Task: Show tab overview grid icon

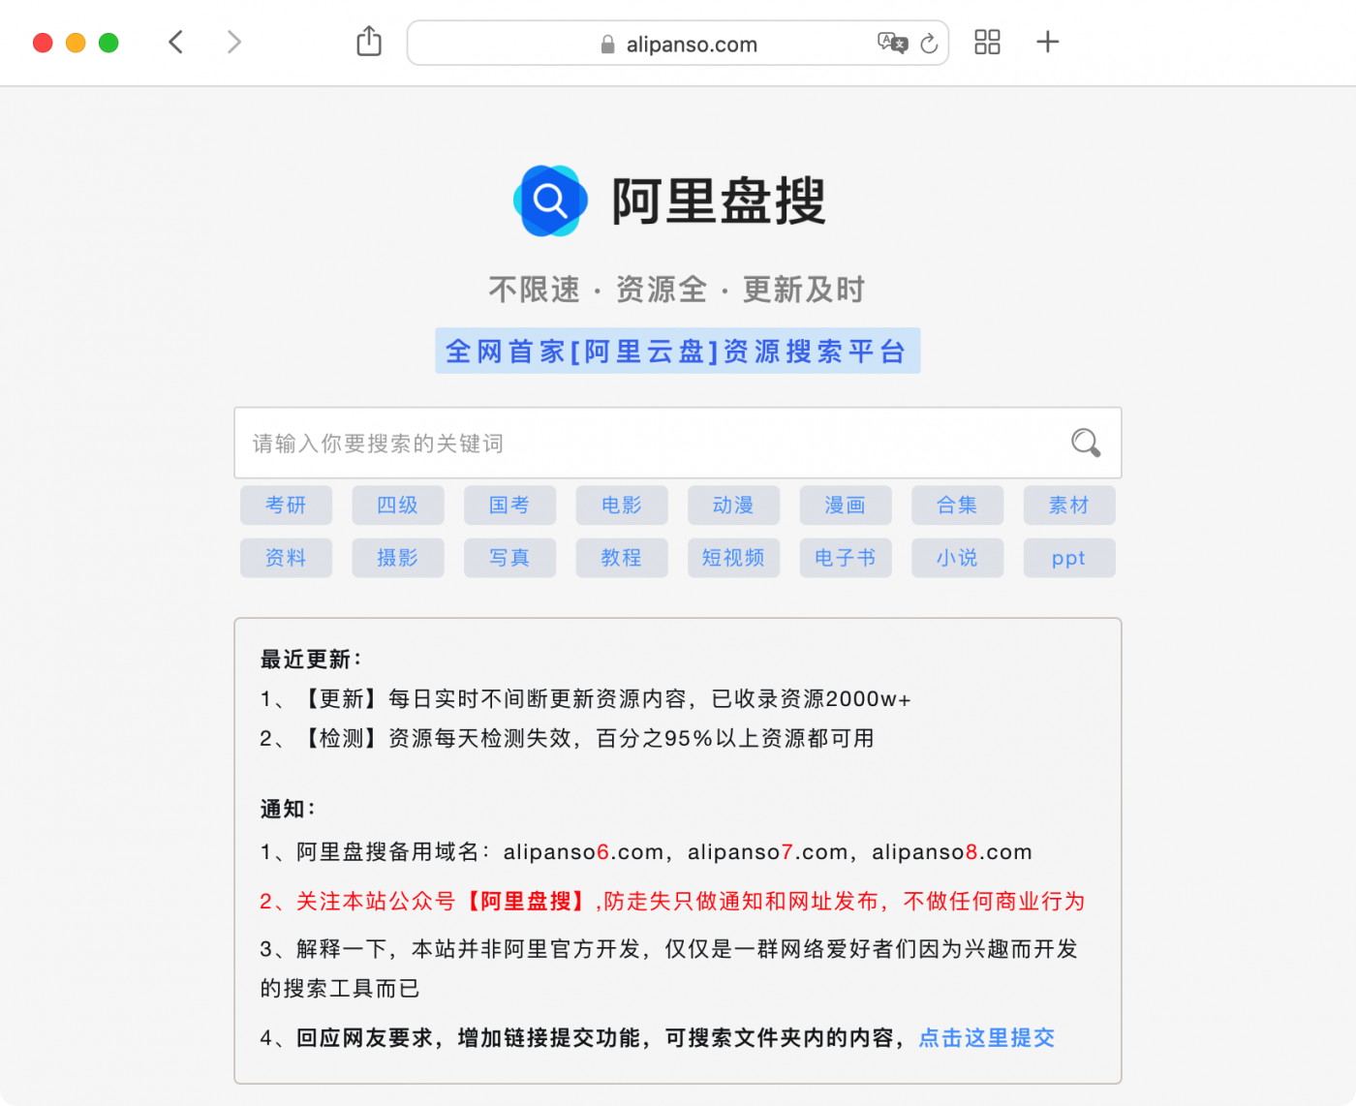Action: (987, 42)
